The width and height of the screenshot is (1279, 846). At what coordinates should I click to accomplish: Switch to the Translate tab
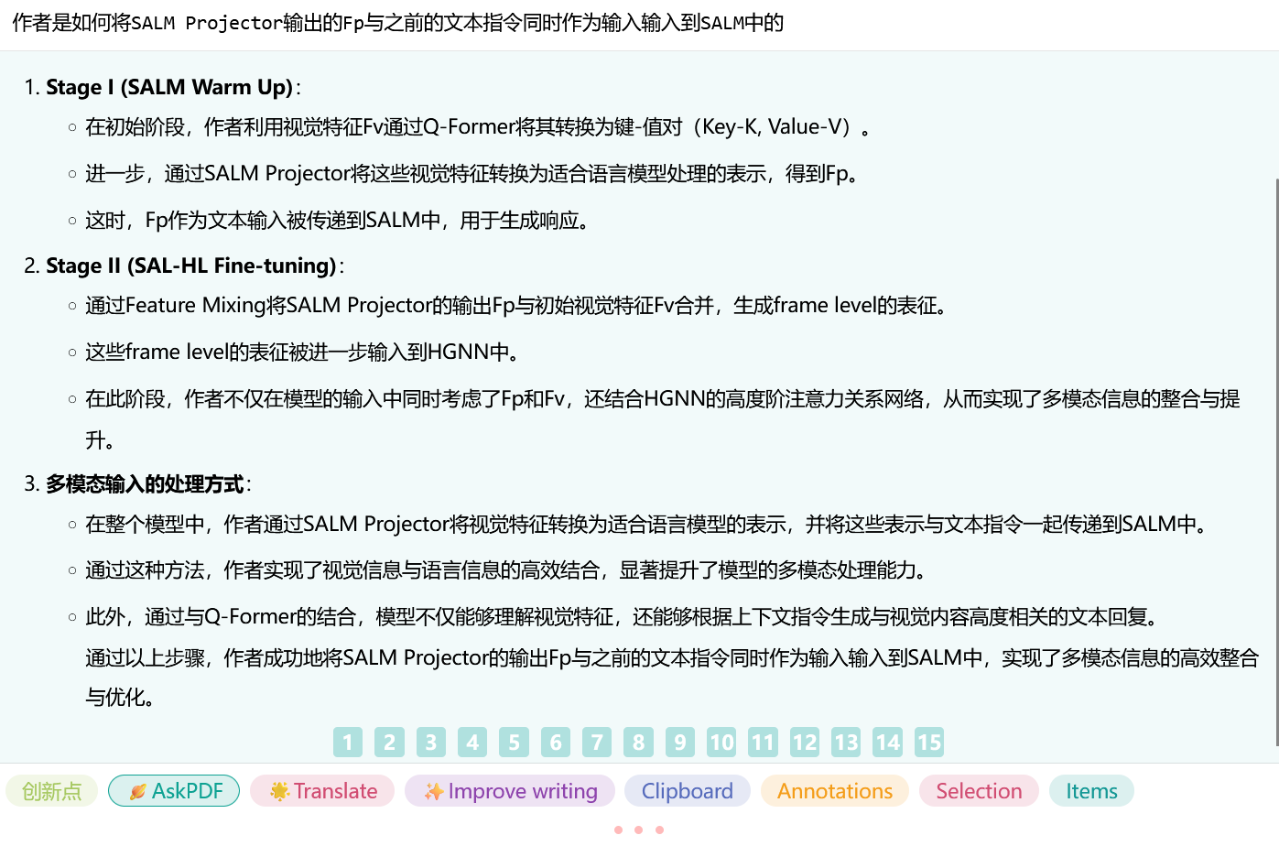322,791
